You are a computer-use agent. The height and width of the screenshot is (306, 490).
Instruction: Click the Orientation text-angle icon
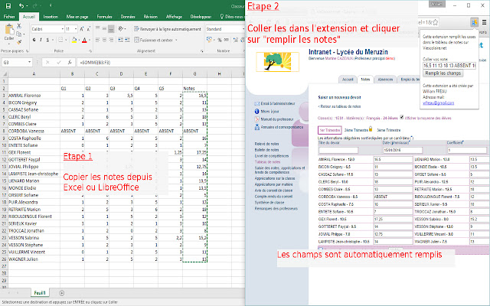(121, 29)
